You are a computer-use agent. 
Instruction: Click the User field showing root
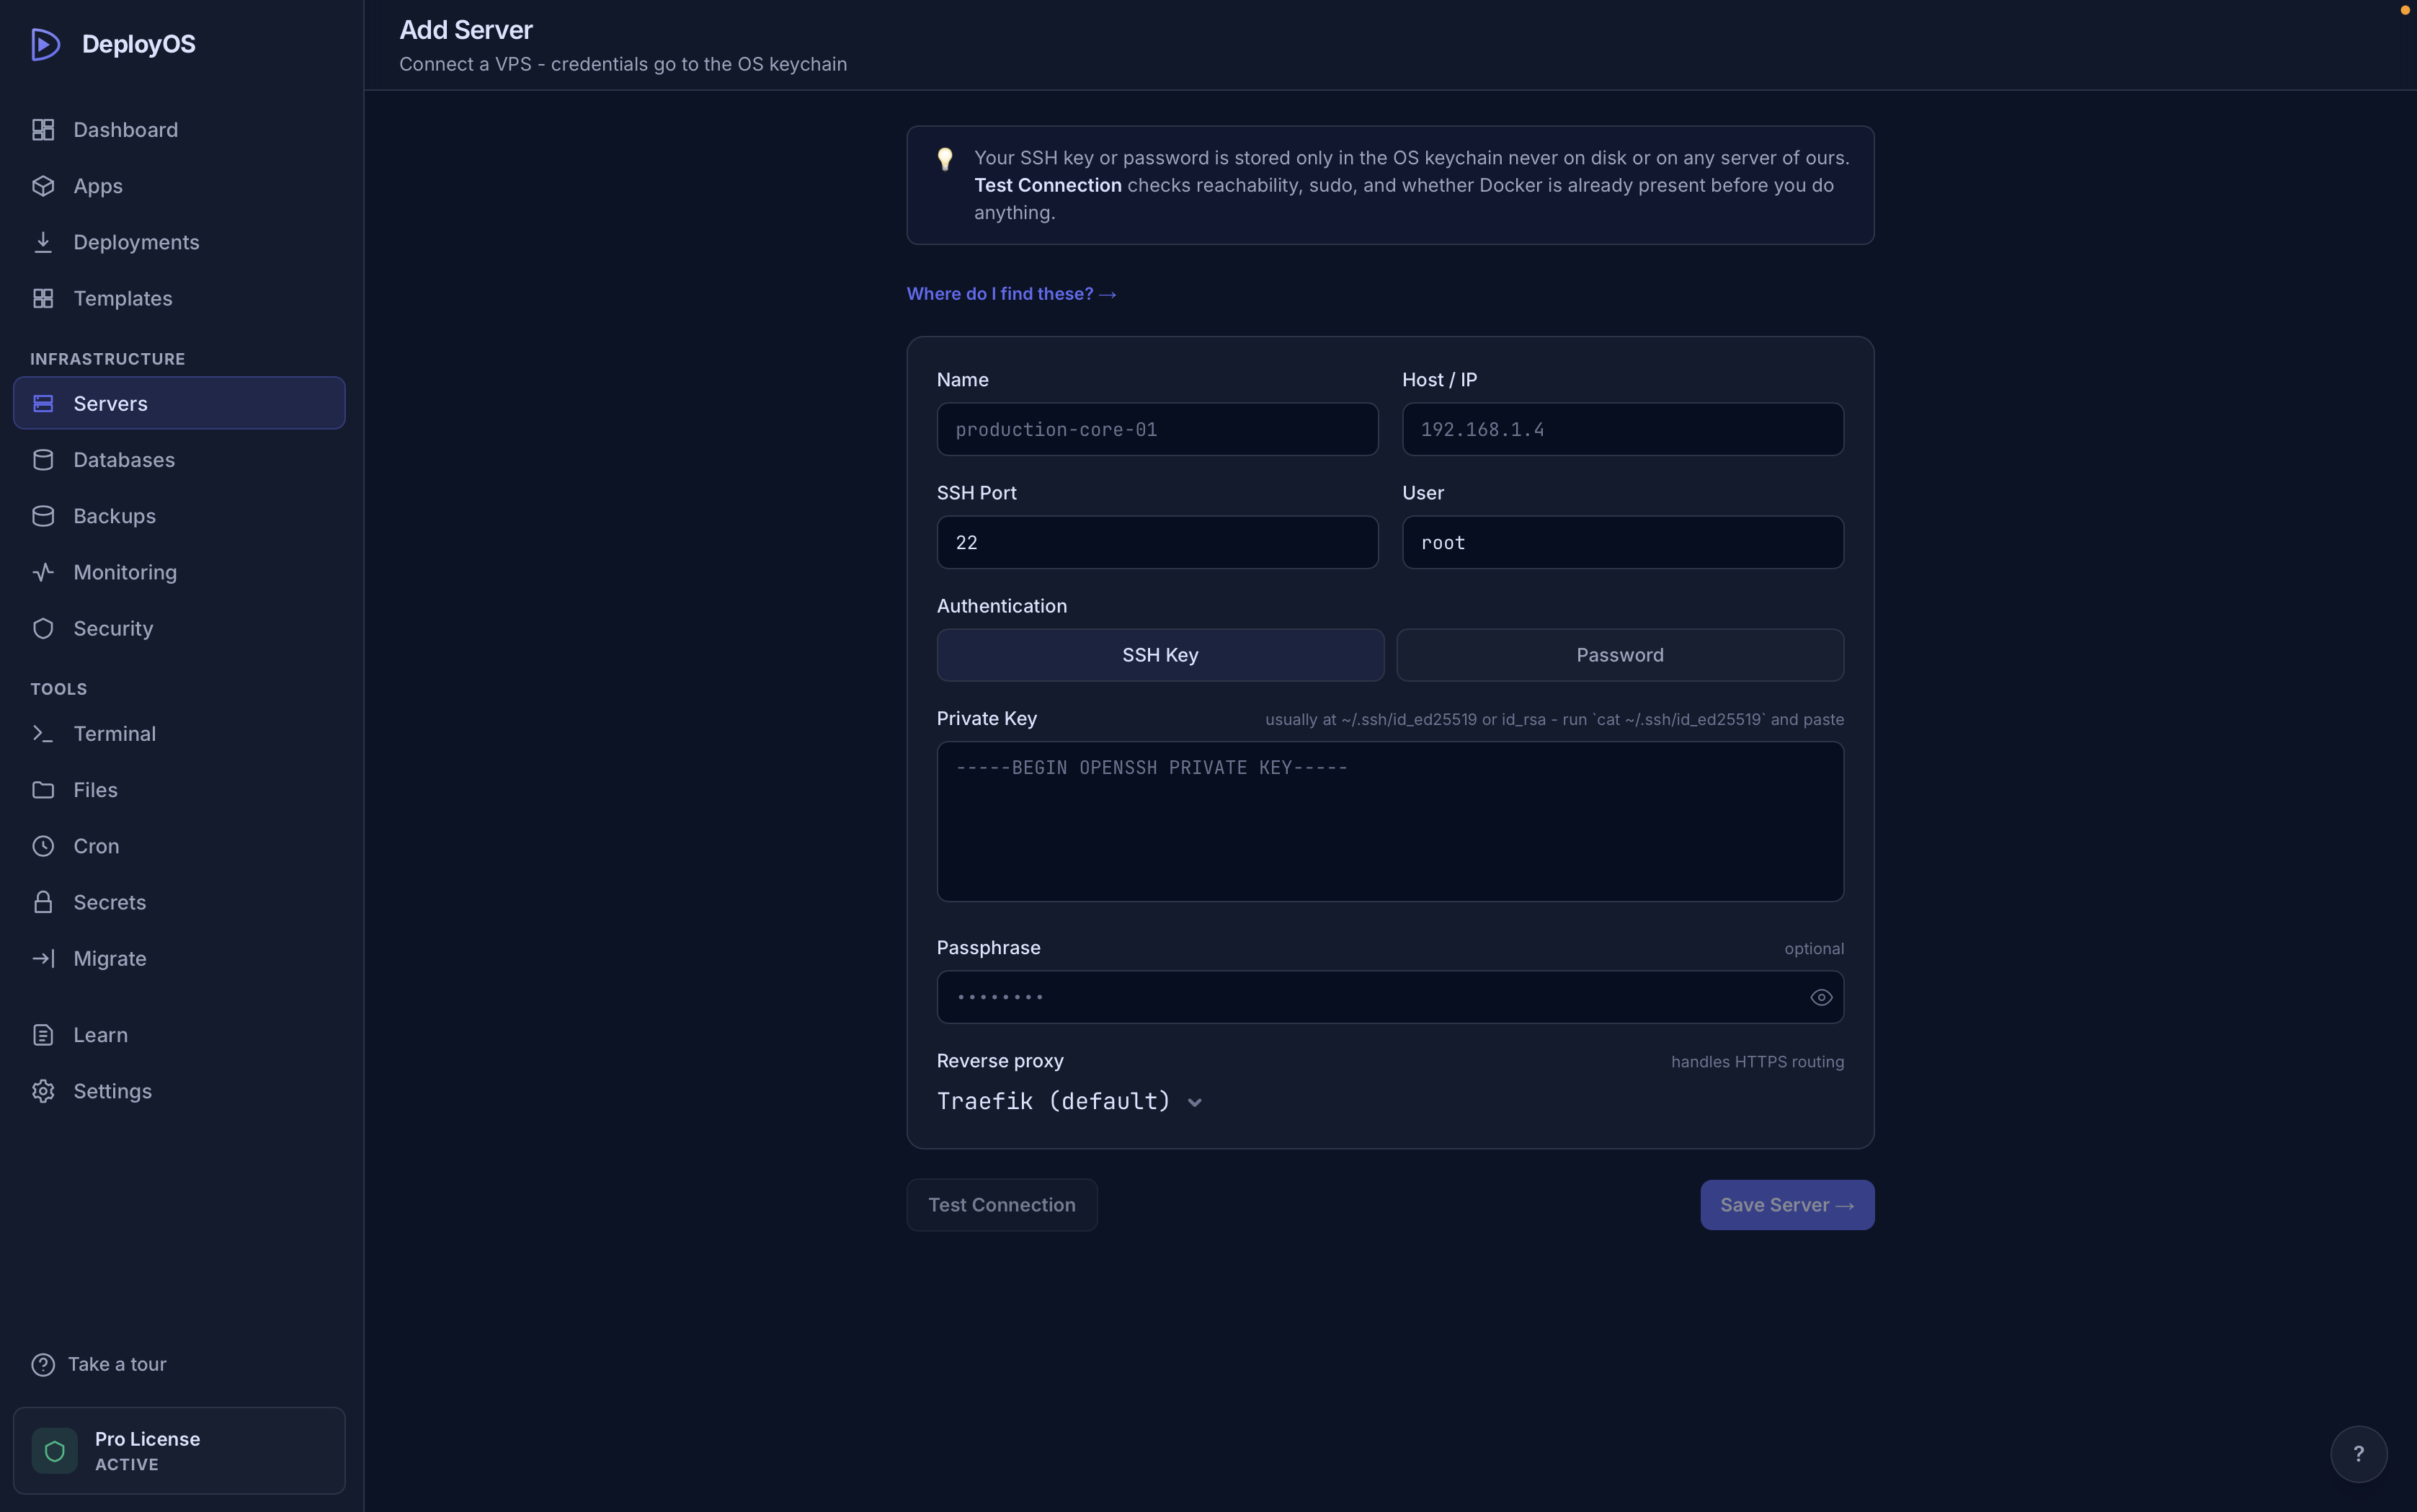click(x=1622, y=542)
